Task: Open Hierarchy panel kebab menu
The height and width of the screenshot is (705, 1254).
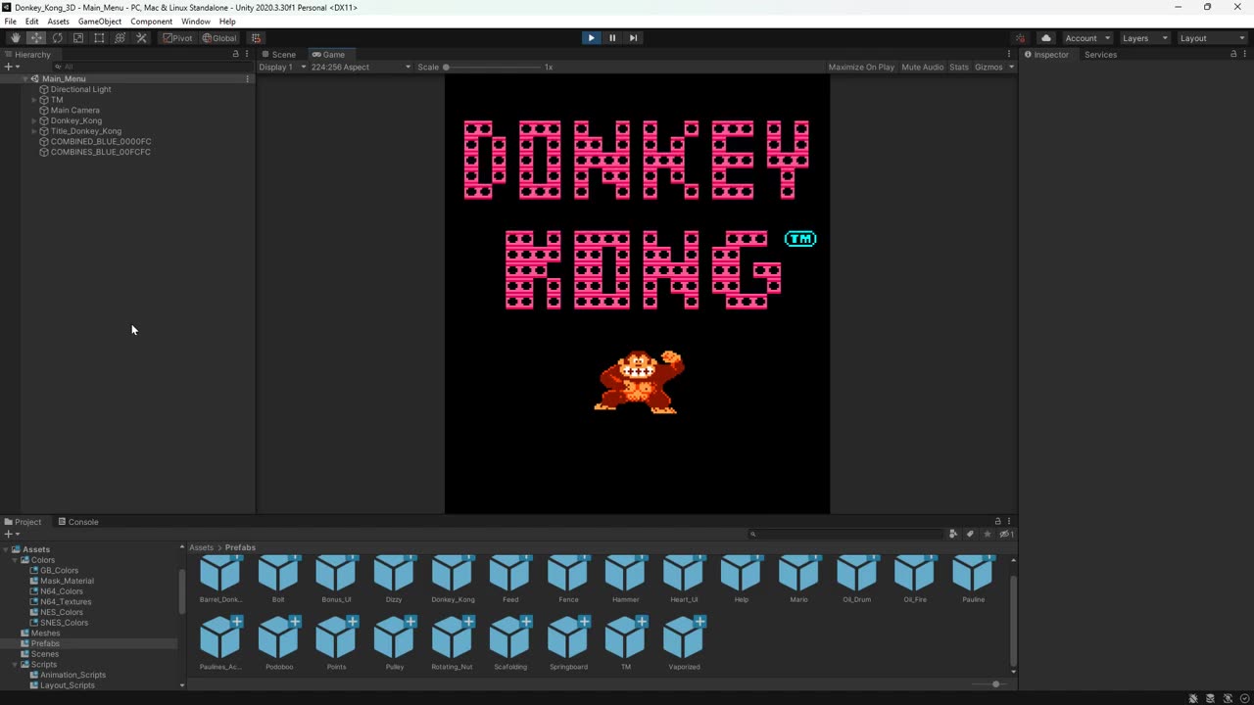Action: point(247,55)
